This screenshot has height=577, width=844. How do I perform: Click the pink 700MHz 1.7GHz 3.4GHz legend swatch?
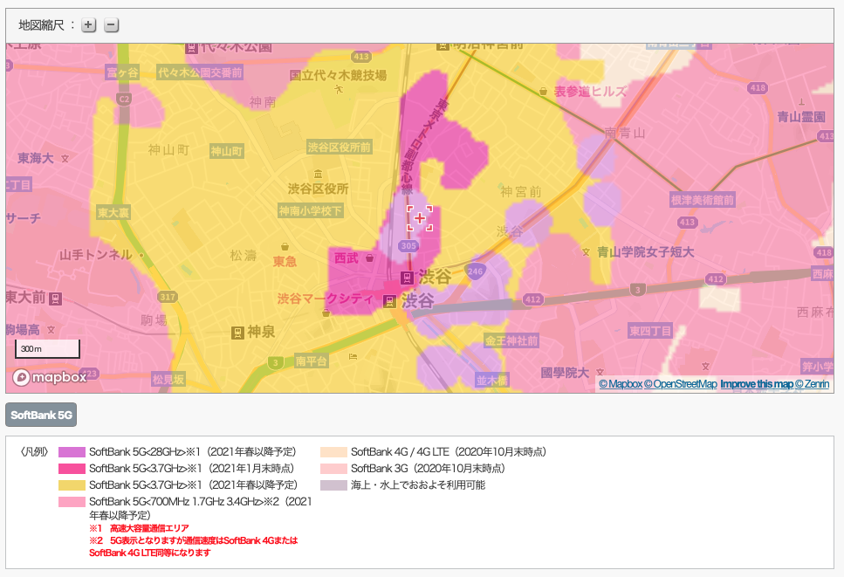pos(72,502)
